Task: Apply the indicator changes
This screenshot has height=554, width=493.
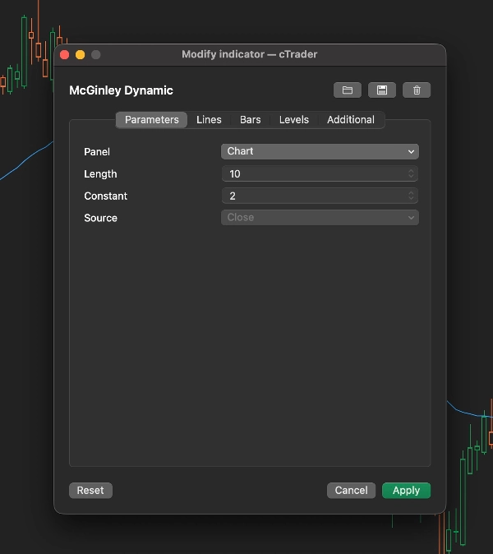Action: (x=406, y=491)
